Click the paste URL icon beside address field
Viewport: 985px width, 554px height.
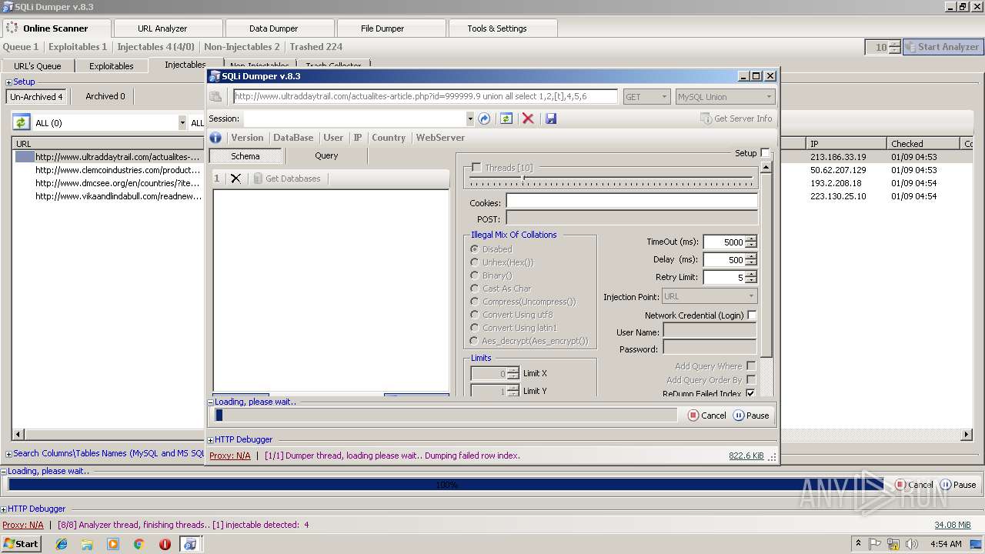click(x=215, y=97)
